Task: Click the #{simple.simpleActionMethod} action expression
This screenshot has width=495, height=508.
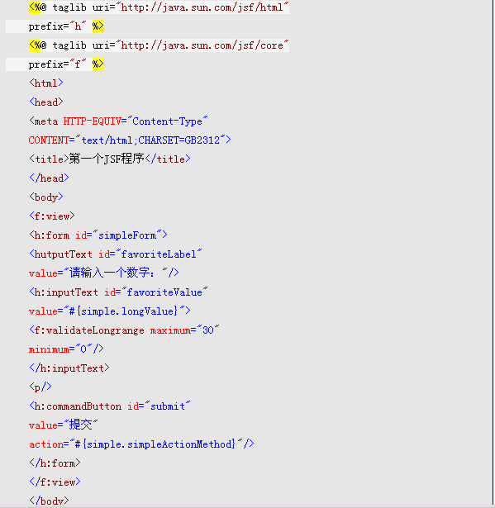Action: pyautogui.click(x=155, y=444)
